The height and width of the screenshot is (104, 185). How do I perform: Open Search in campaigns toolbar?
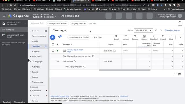pos(116,37)
